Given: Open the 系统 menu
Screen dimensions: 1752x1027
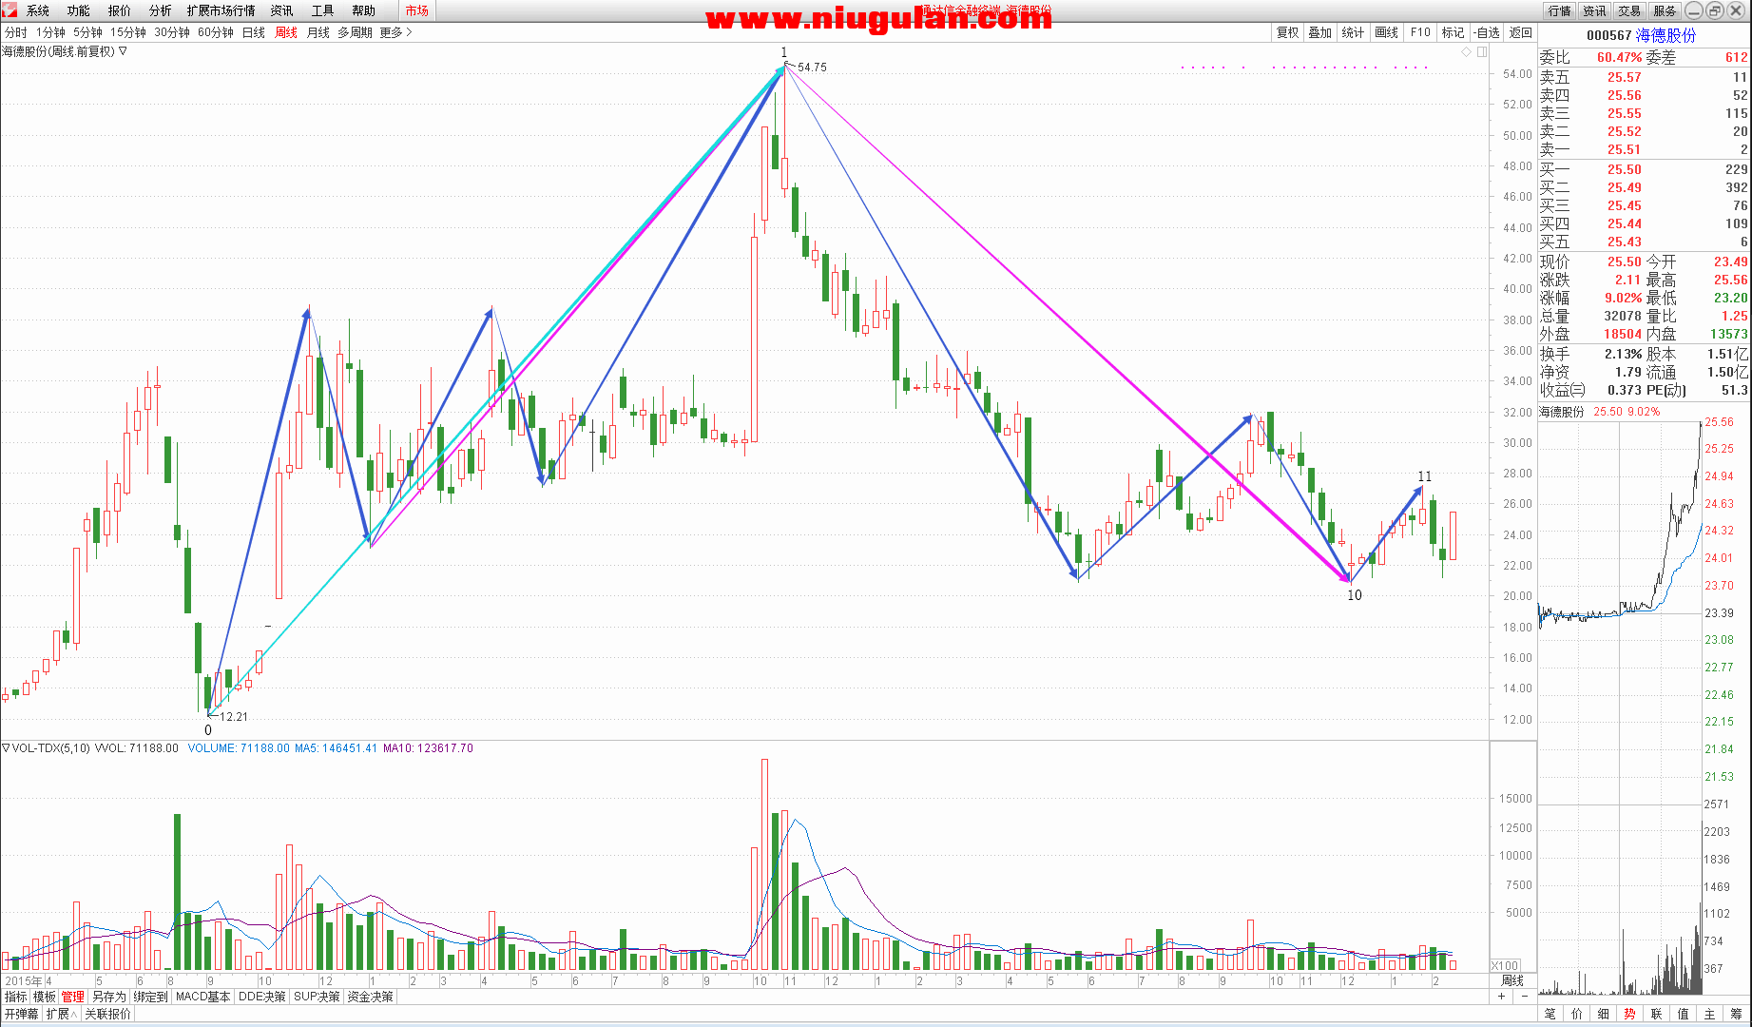Looking at the screenshot, I should [x=38, y=10].
